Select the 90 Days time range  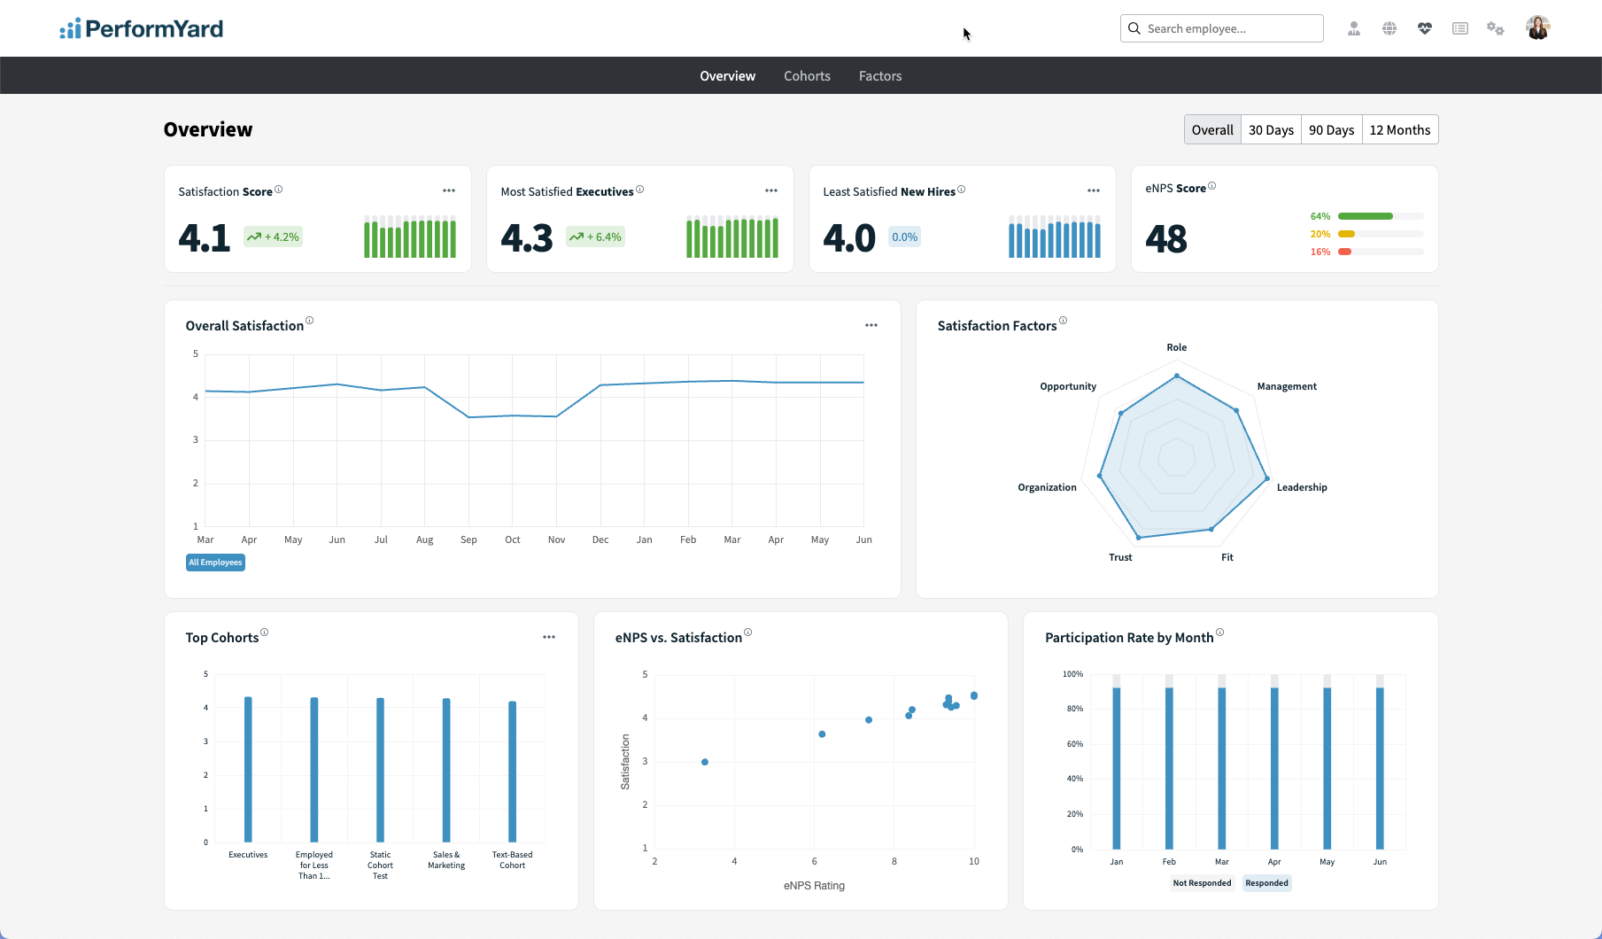(1331, 129)
